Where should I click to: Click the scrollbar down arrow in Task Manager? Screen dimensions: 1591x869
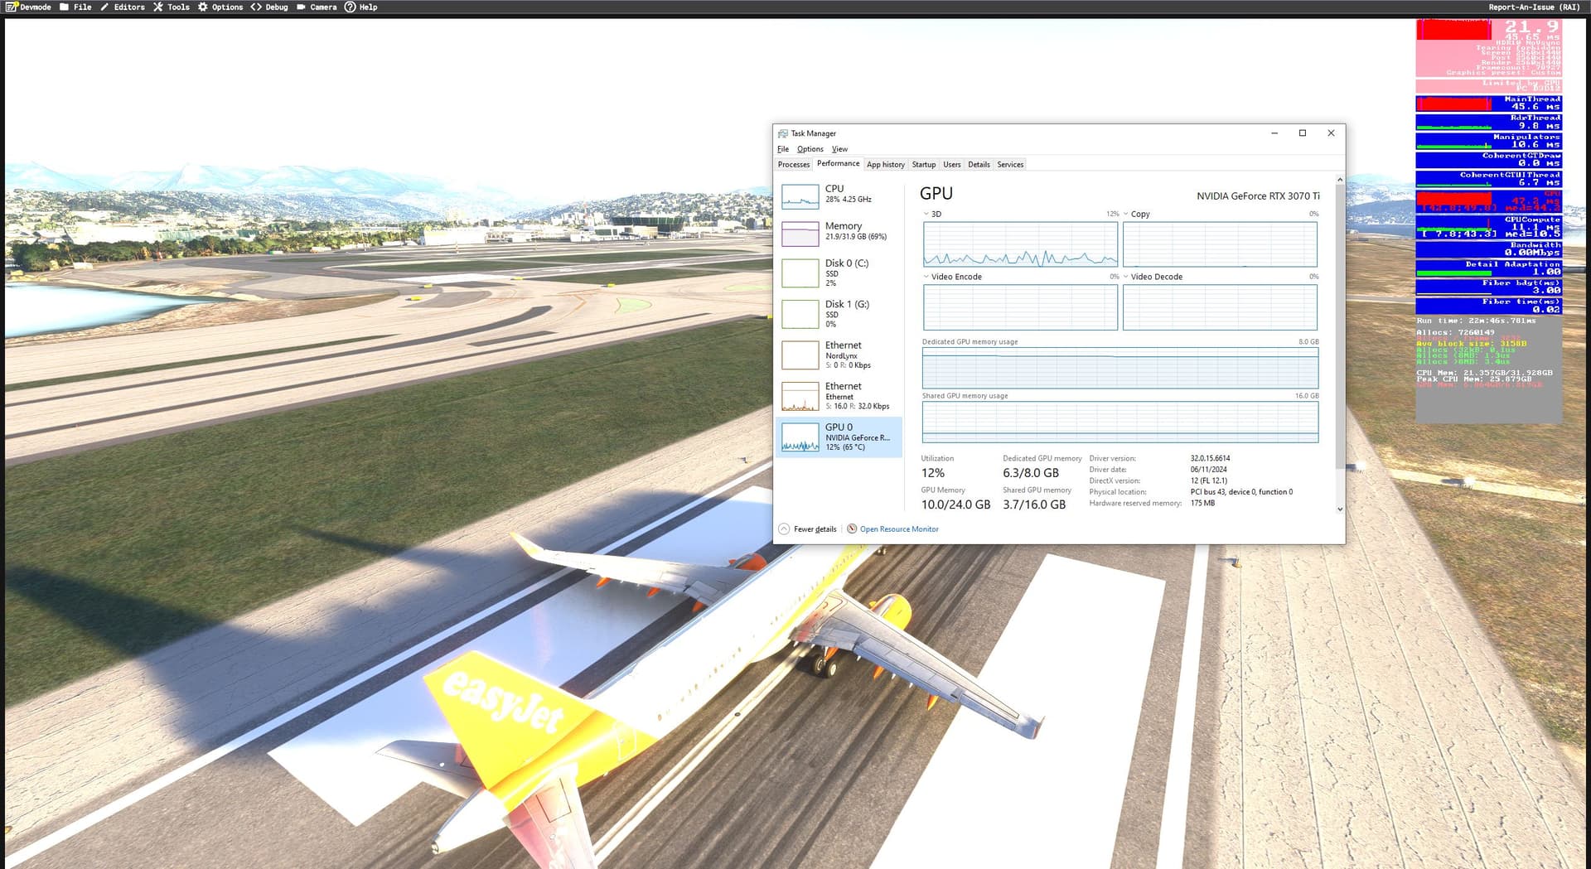[x=1340, y=509]
